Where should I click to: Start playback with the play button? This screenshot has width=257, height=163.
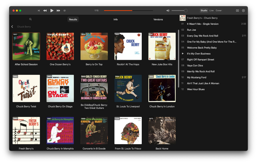click(52, 11)
